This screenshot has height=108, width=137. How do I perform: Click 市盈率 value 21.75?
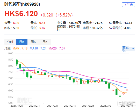99,23
